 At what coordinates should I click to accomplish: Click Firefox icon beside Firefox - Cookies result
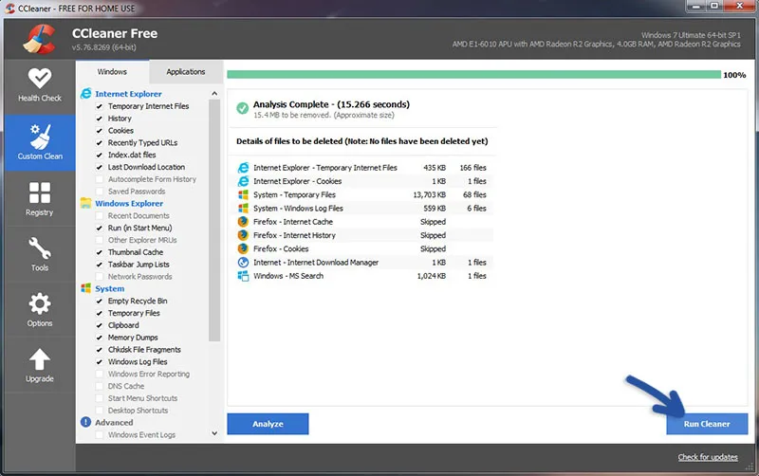[x=243, y=248]
